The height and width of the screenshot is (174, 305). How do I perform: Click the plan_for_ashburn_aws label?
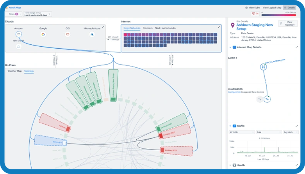(x=275, y=61)
